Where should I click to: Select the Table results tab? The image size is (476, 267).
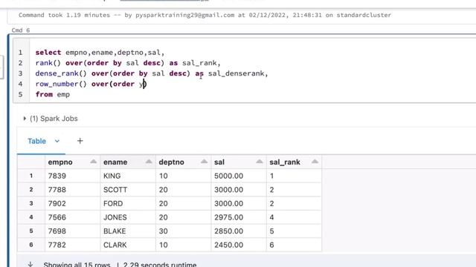pyautogui.click(x=36, y=141)
